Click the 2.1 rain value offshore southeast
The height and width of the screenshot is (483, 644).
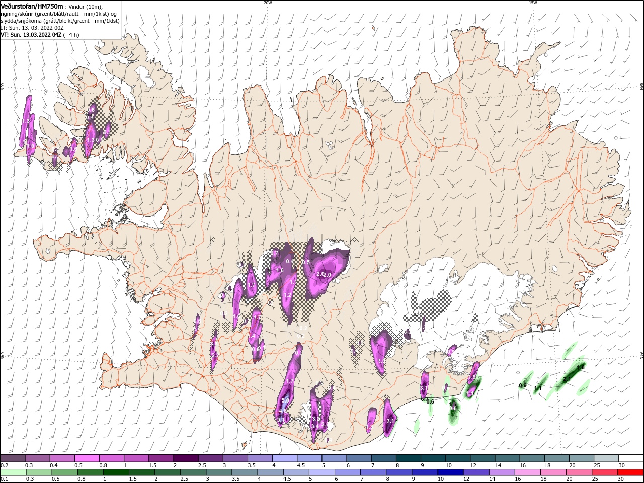[x=567, y=379]
